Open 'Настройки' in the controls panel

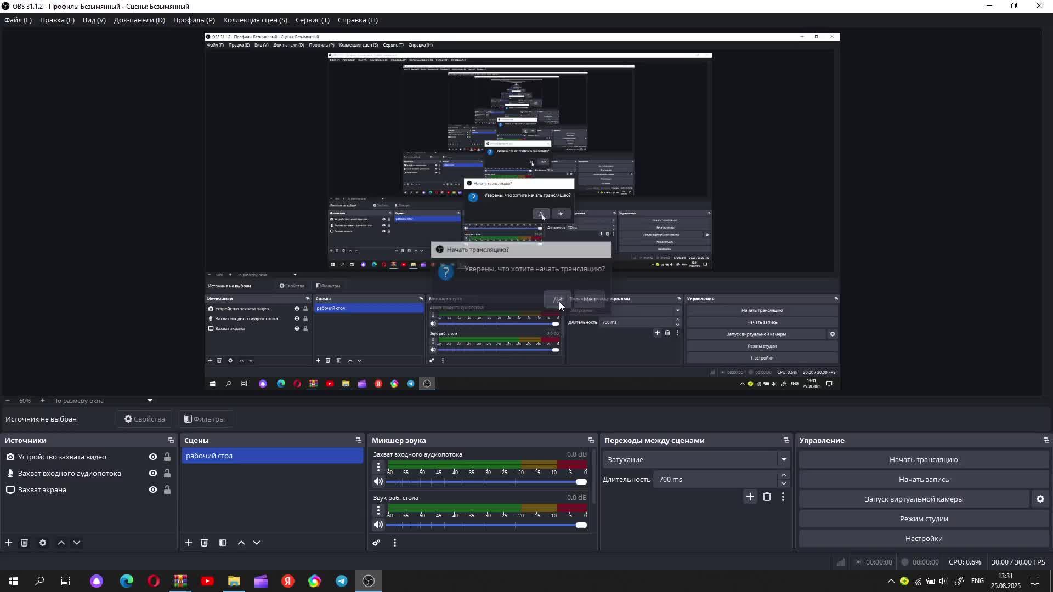point(924,538)
